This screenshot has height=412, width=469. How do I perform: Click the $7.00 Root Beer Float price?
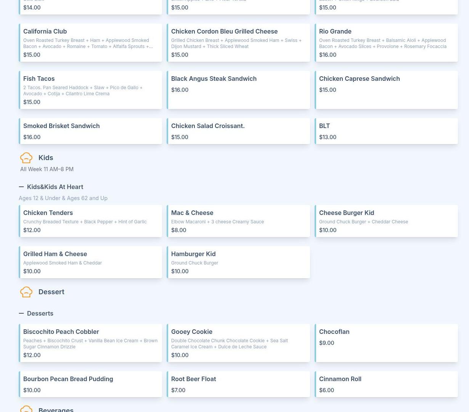point(178,390)
